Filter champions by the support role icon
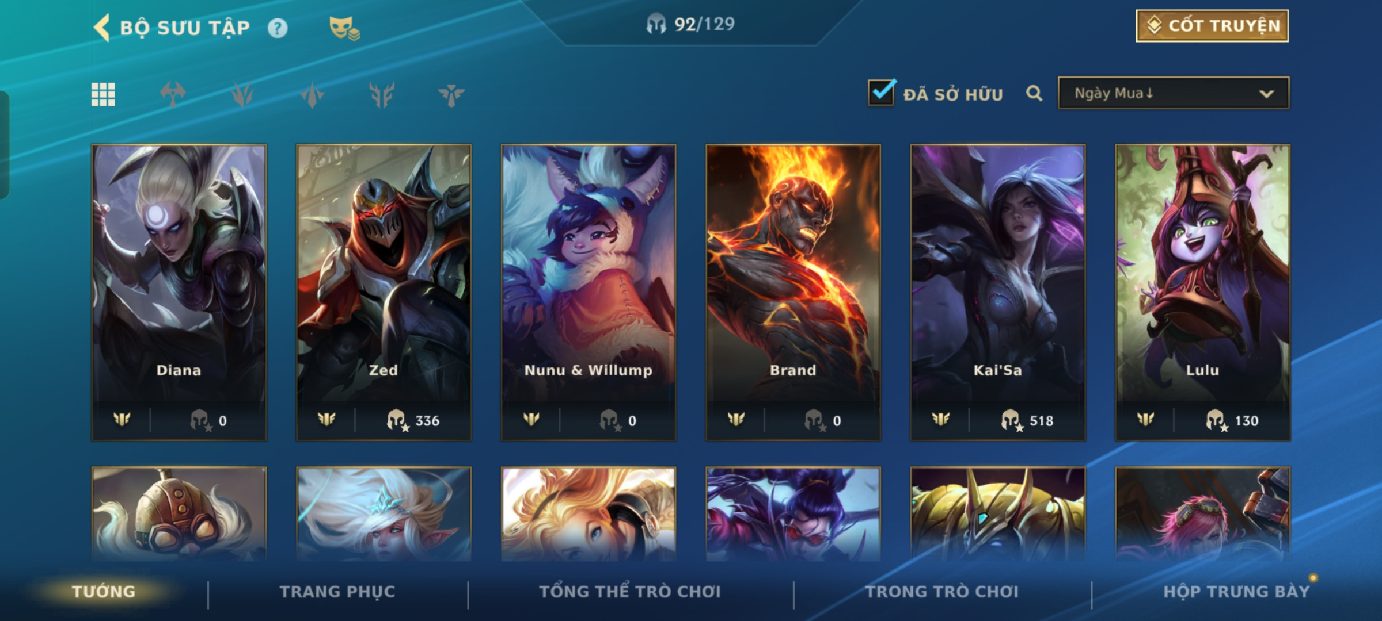Image resolution: width=1382 pixels, height=621 pixels. click(451, 94)
